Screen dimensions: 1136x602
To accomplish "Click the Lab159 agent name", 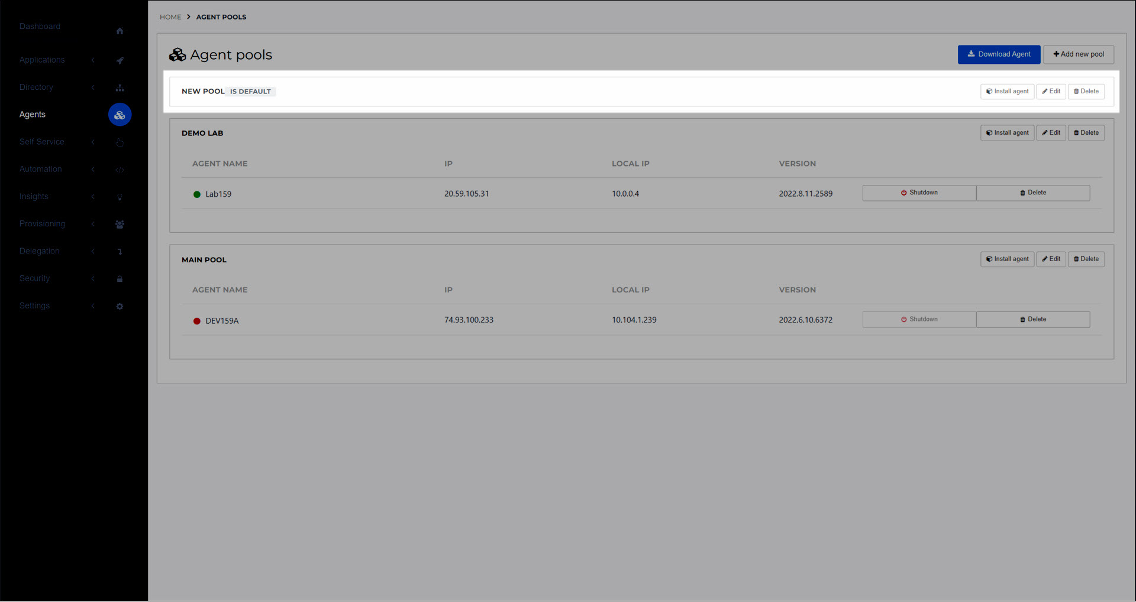I will pyautogui.click(x=218, y=194).
